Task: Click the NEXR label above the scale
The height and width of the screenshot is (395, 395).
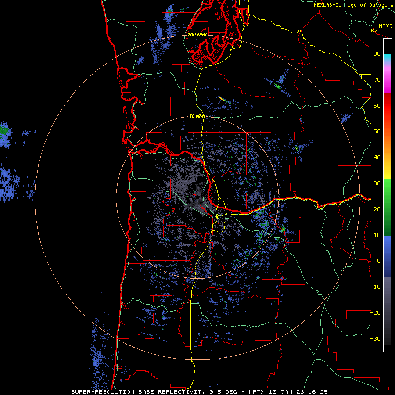Action: tap(386, 26)
